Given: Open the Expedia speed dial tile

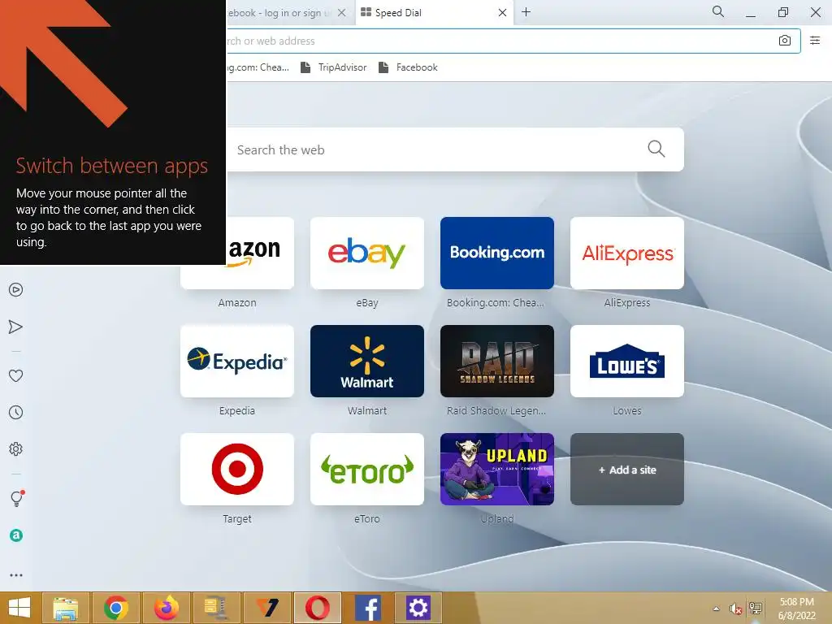Looking at the screenshot, I should (237, 362).
